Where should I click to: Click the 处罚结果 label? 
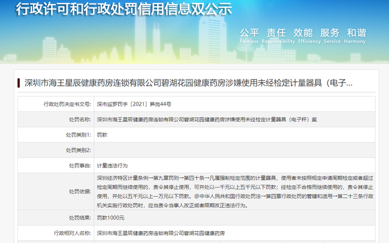80,218
